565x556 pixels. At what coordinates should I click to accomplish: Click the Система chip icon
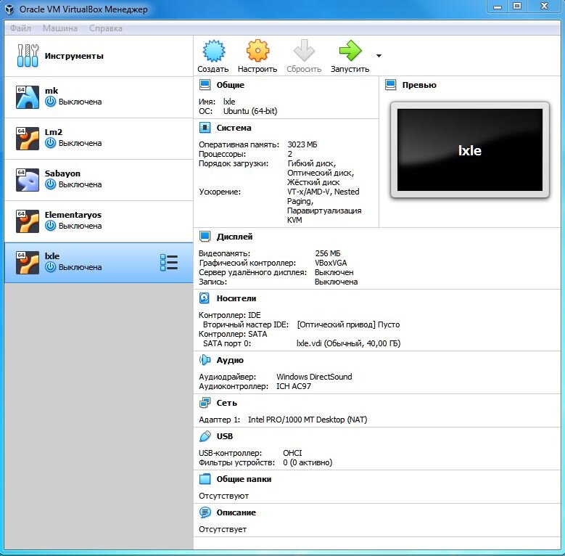pos(205,128)
